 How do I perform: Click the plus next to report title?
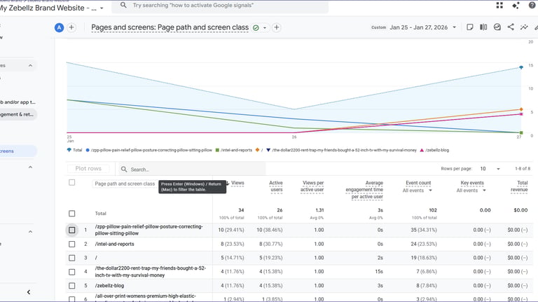tap(277, 27)
